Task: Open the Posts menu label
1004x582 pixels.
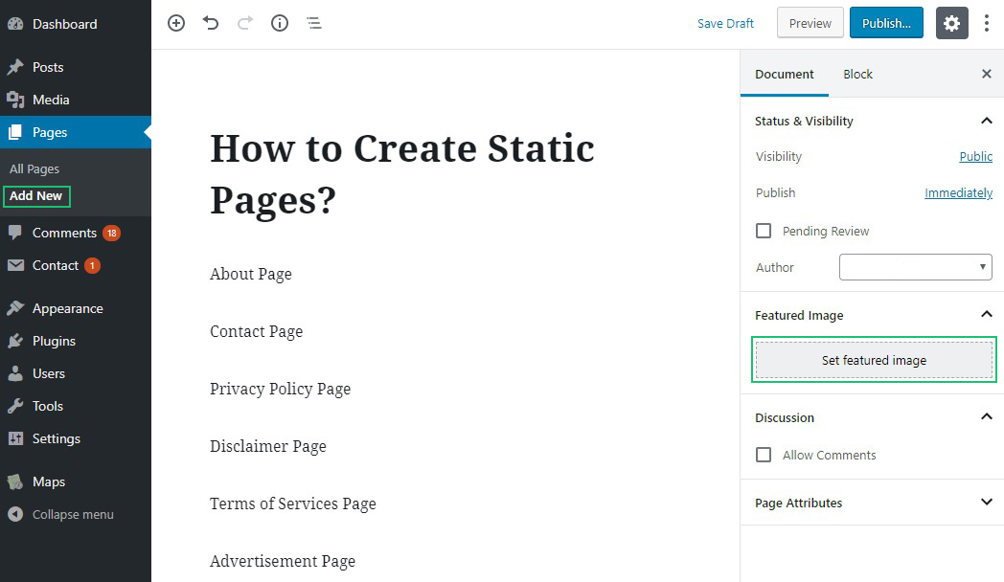Action: [x=48, y=67]
